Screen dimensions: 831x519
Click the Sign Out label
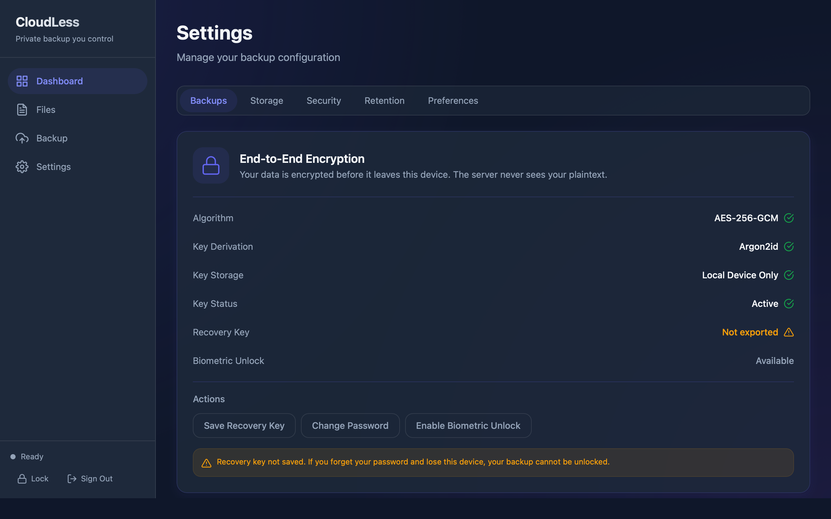96,478
